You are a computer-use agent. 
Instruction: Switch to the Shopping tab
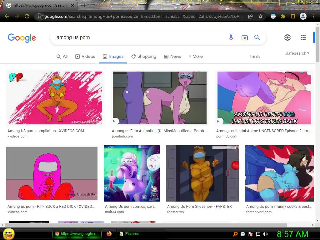[144, 56]
